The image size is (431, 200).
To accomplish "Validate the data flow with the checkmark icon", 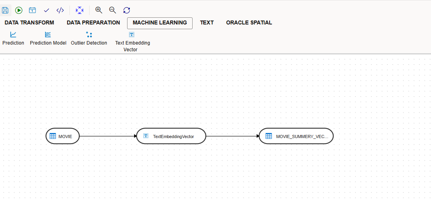I will 46,10.
